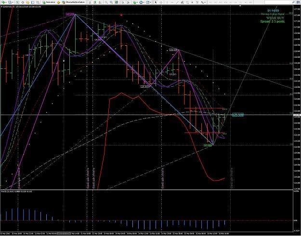Select the Cursor arrow tool
This screenshot has width=301, height=236.
(x=156, y=2)
